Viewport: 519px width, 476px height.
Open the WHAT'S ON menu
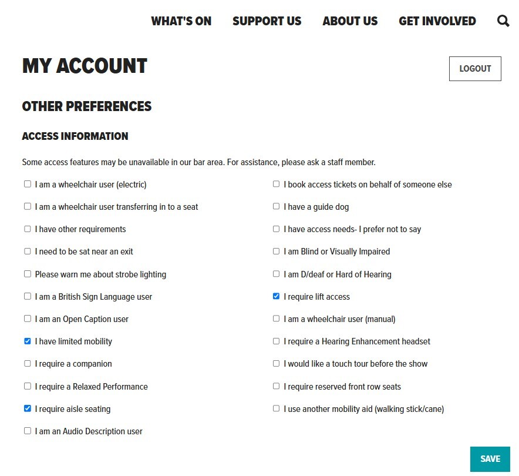coord(181,21)
